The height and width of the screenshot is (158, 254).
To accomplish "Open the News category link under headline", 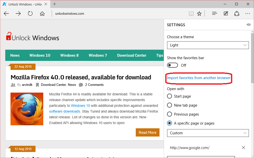I will click(72, 85).
